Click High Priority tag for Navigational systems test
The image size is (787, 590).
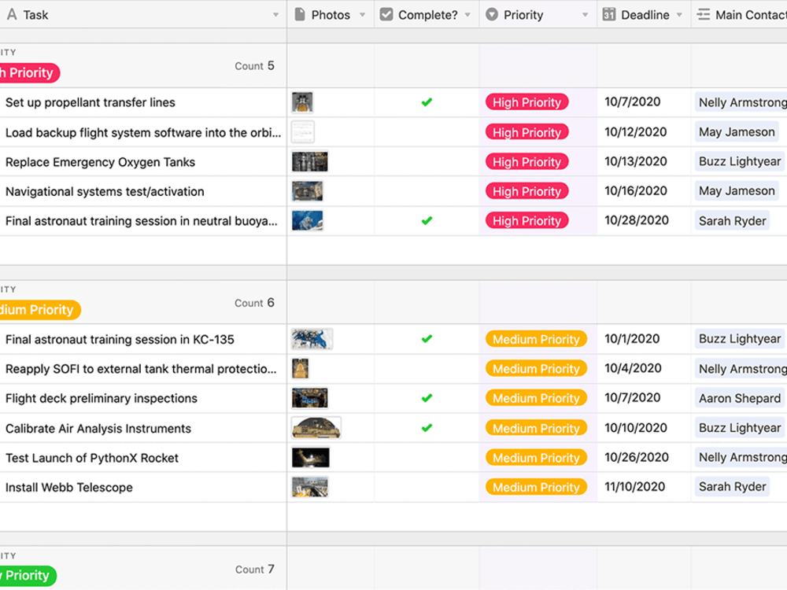[527, 191]
